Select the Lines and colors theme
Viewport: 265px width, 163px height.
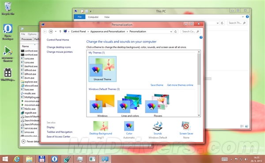pyautogui.click(x=130, y=106)
